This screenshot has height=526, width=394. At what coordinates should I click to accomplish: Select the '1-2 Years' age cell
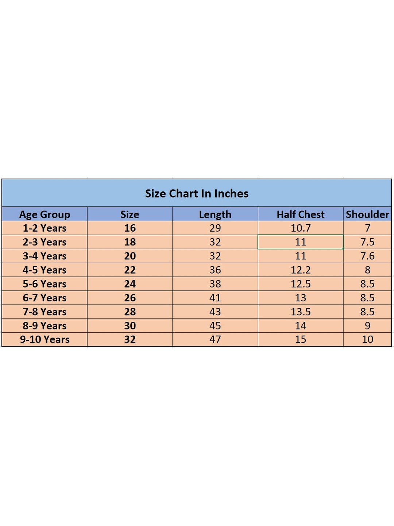click(x=45, y=228)
